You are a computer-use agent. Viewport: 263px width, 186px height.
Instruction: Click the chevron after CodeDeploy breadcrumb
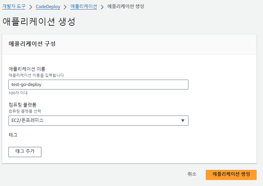click(65, 7)
